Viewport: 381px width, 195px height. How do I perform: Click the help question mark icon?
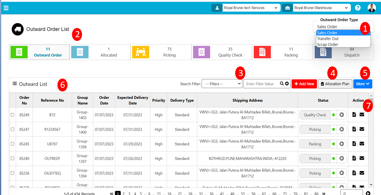(x=358, y=8)
